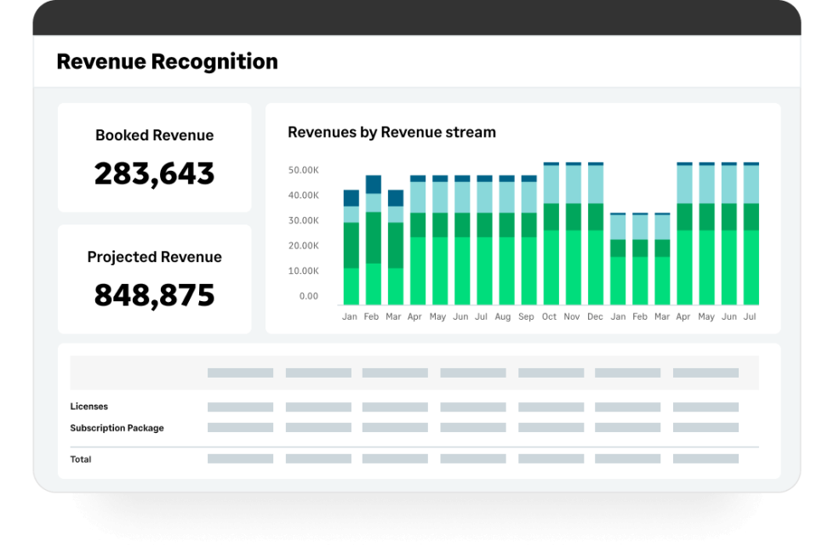Select the Oct stacked bar in the chart
The width and height of the screenshot is (834, 546).
coord(551,233)
